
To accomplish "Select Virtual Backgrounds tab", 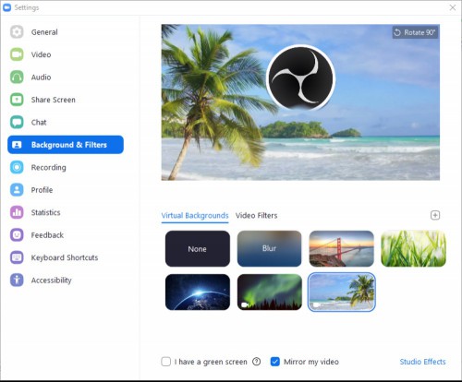I will 195,216.
